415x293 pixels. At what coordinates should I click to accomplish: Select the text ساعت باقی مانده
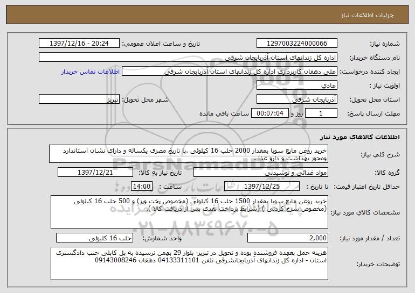pyautogui.click(x=224, y=114)
